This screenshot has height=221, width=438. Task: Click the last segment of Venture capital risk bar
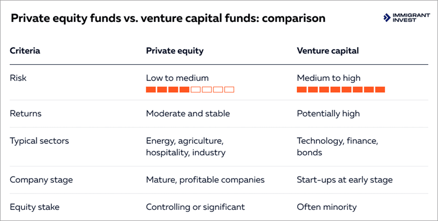pos(380,89)
